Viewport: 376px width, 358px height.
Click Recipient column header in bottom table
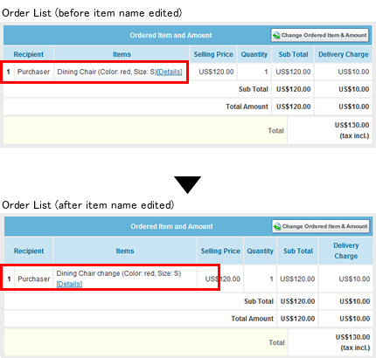click(29, 251)
